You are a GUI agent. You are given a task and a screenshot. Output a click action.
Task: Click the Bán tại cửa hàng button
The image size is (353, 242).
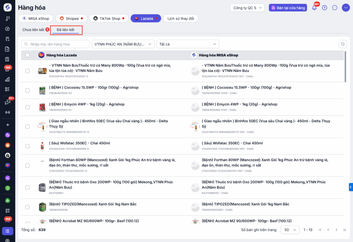pos(288,8)
